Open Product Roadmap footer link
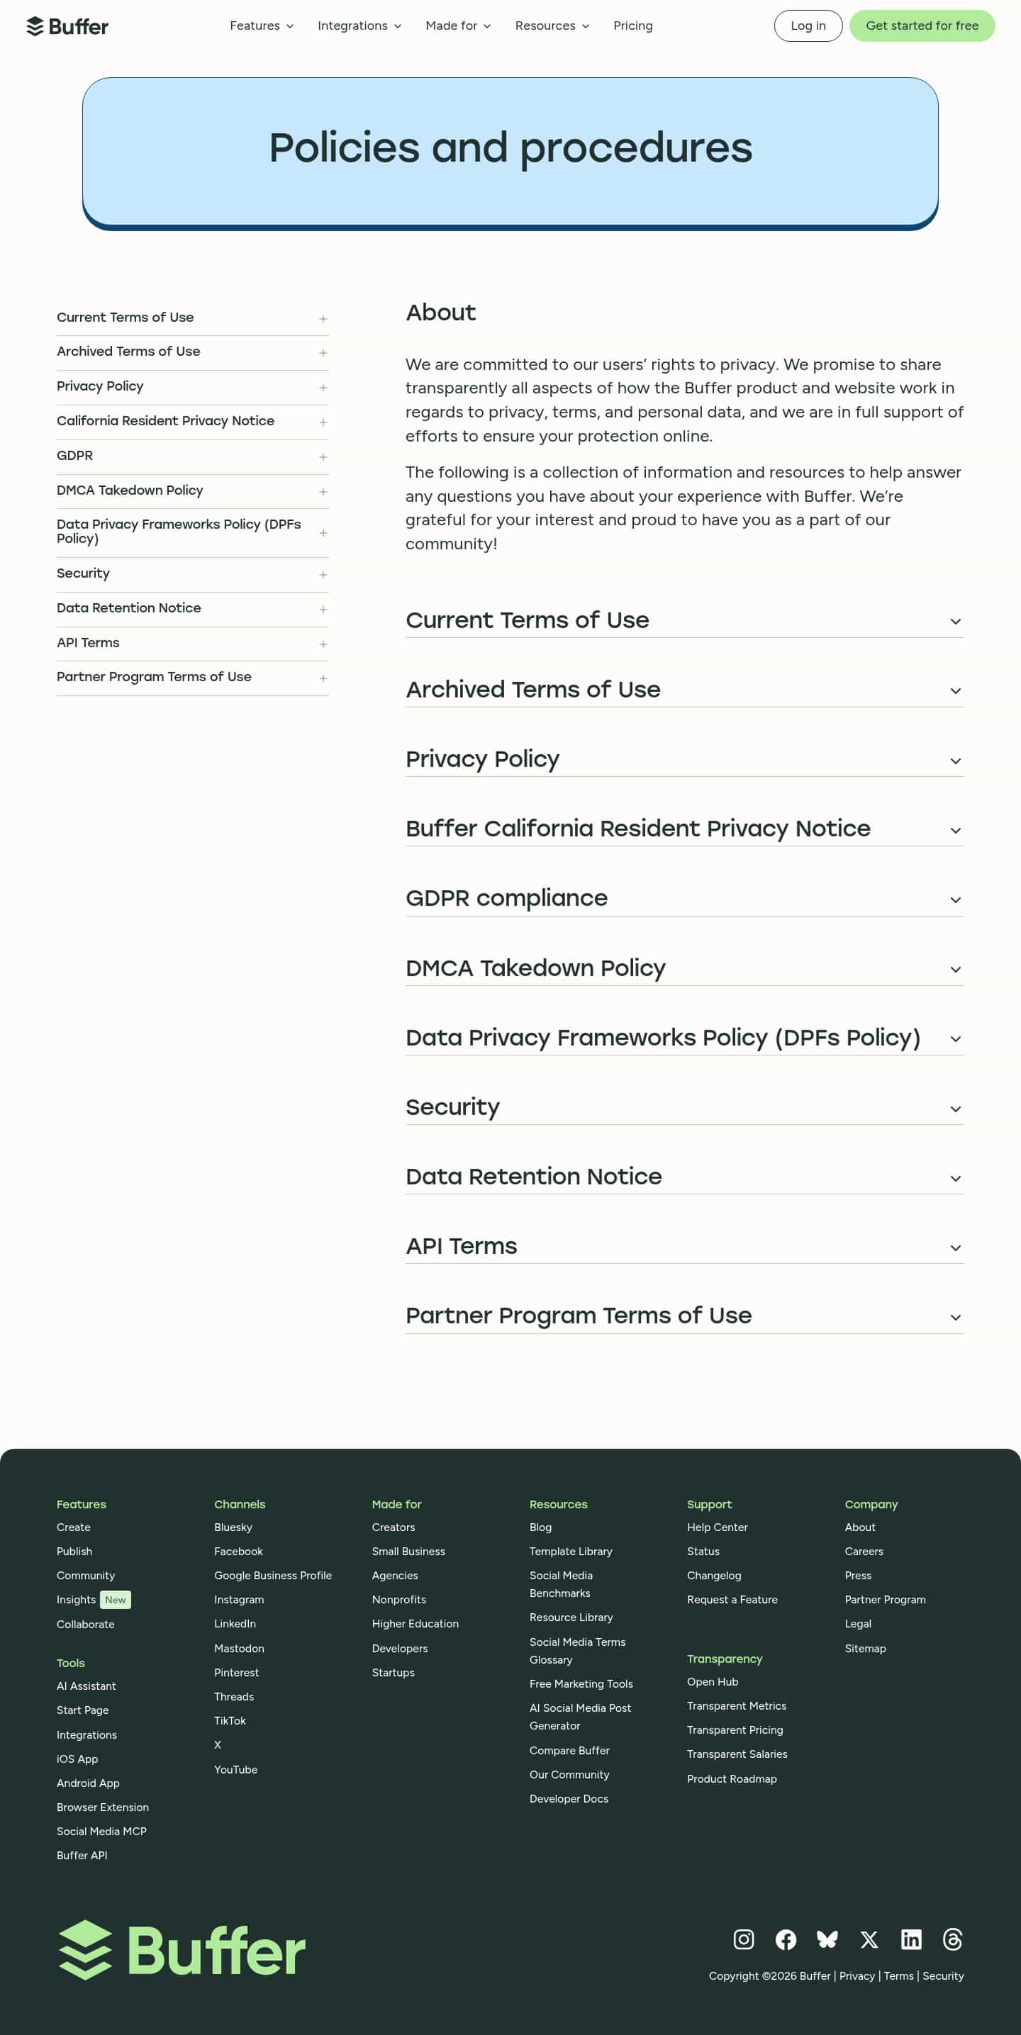Image resolution: width=1021 pixels, height=2035 pixels. pos(732,1779)
